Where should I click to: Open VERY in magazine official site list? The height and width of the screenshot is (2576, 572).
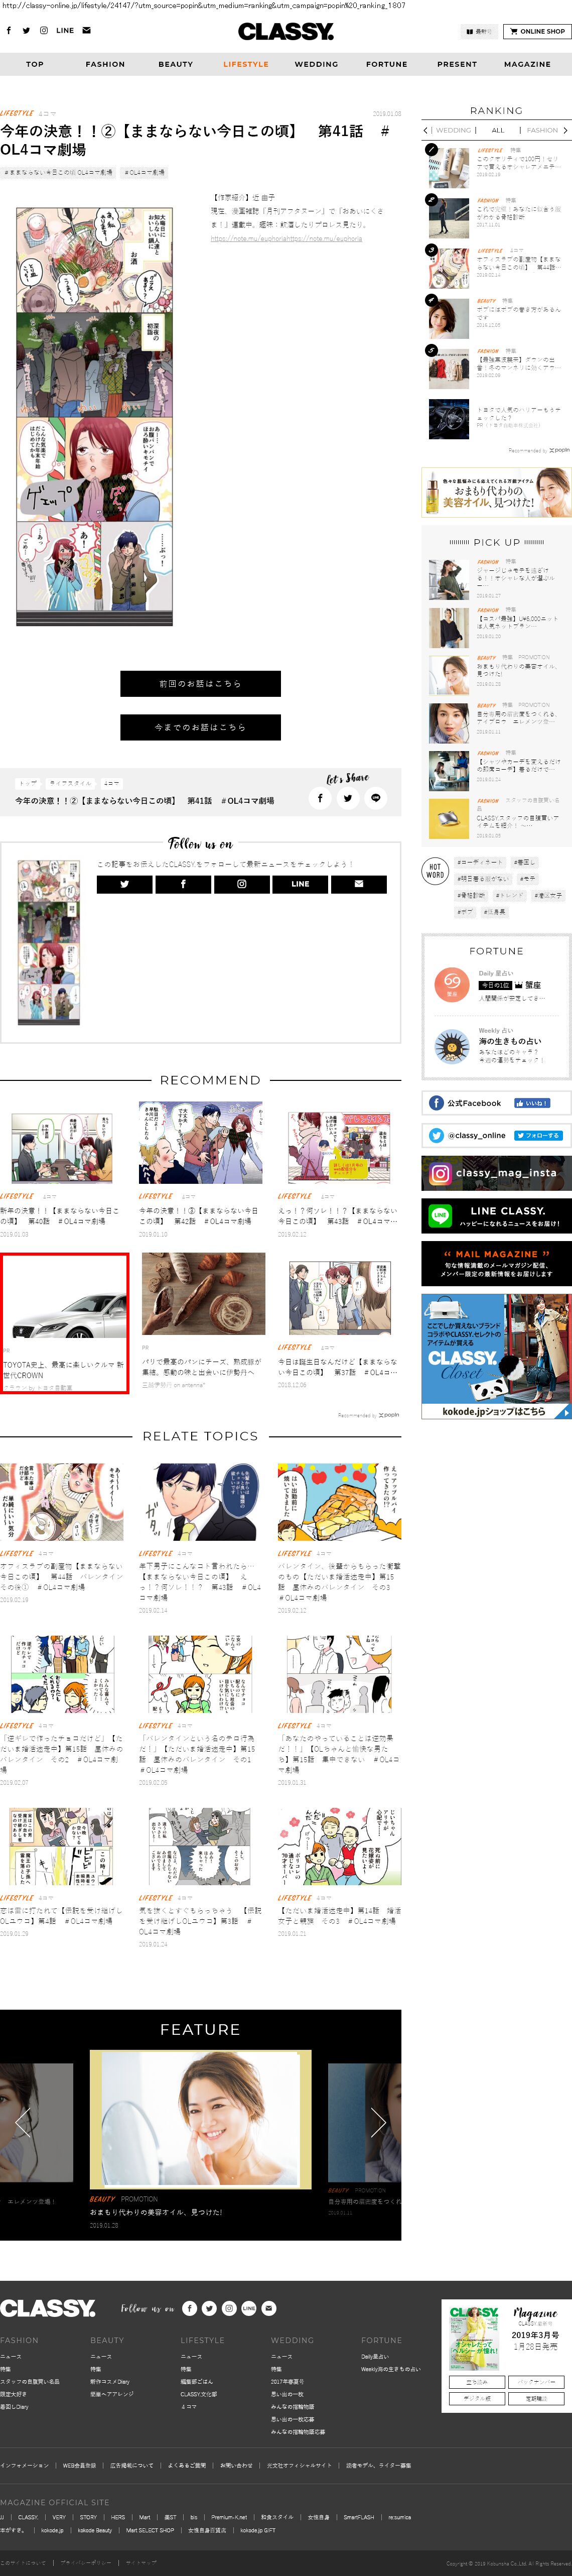click(59, 2517)
